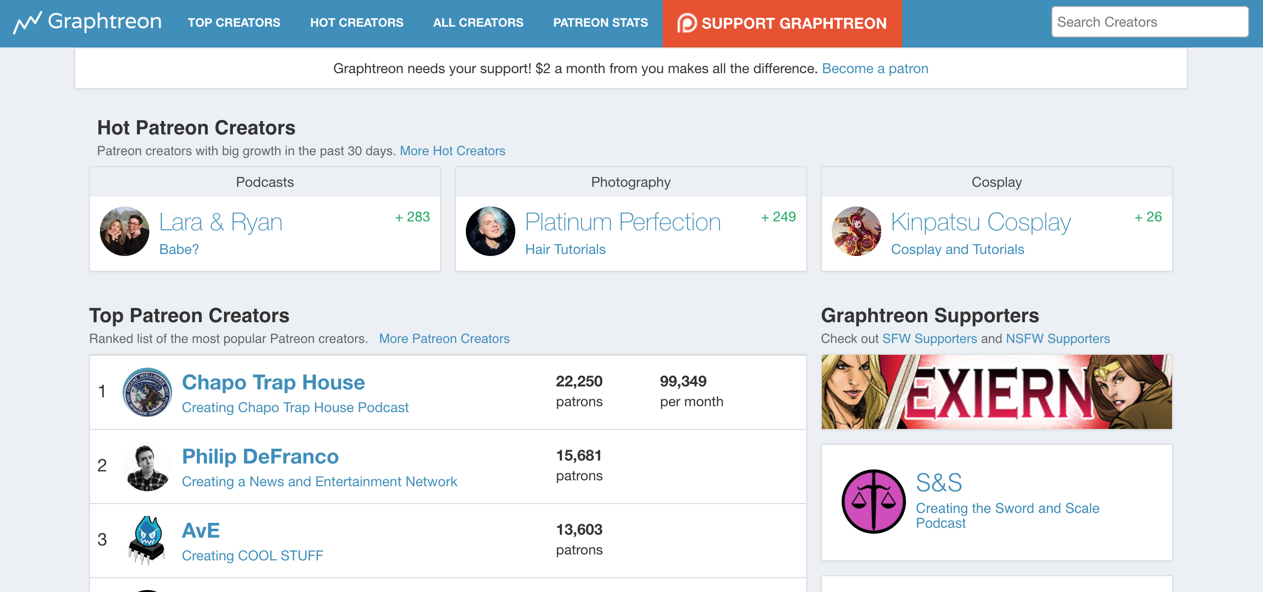Viewport: 1263px width, 592px height.
Task: Click Cosplay and Tutorials description link
Action: coord(957,250)
